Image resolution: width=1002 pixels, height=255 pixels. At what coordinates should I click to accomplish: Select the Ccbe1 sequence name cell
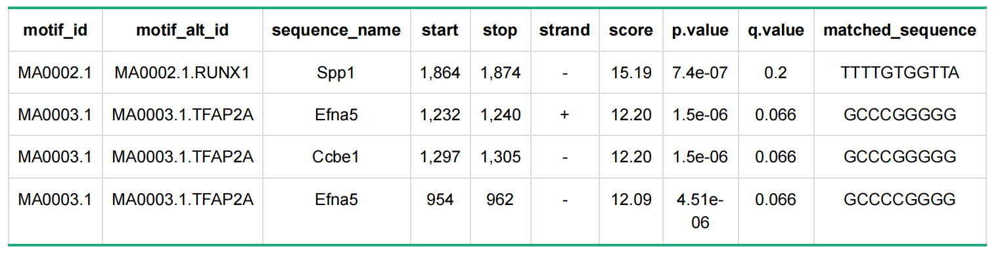click(336, 157)
